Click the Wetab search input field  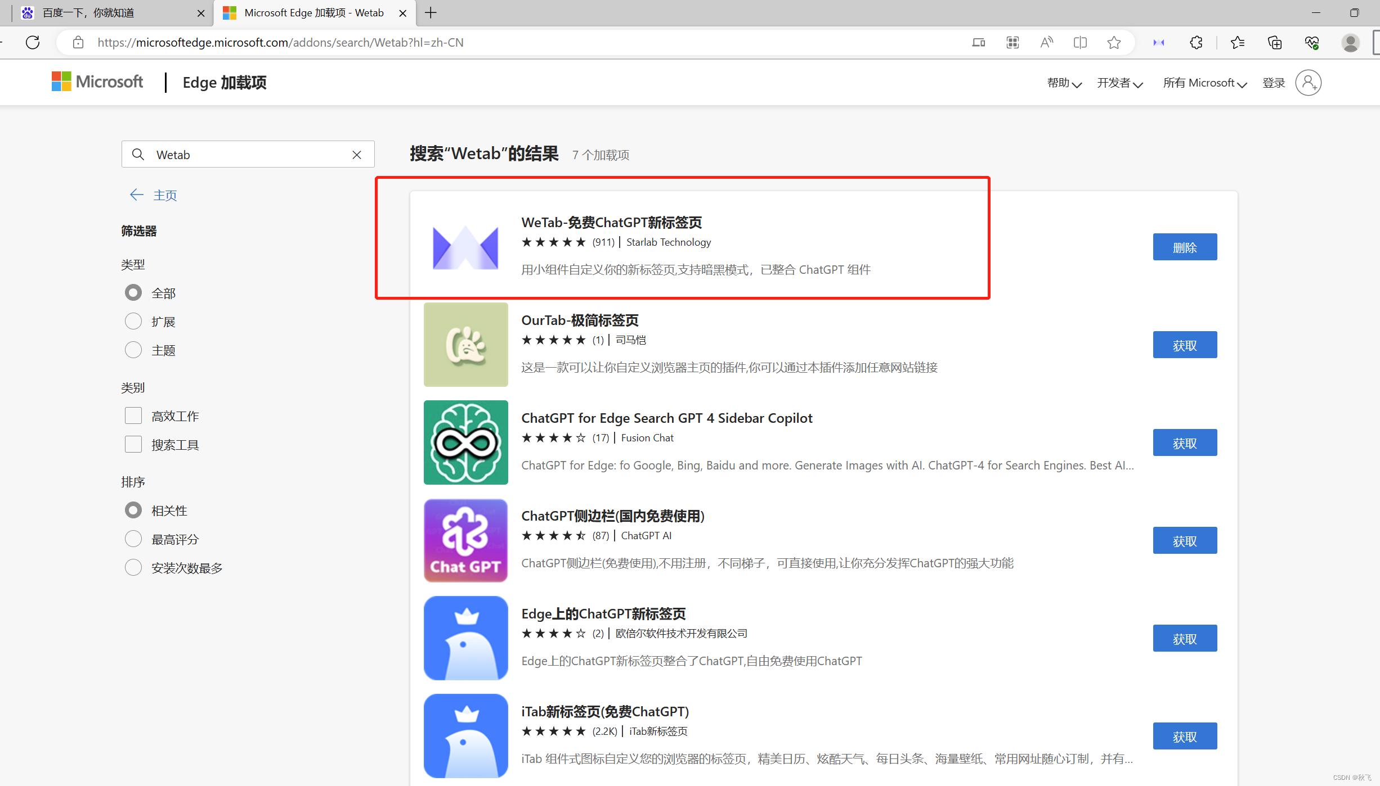[x=248, y=154]
